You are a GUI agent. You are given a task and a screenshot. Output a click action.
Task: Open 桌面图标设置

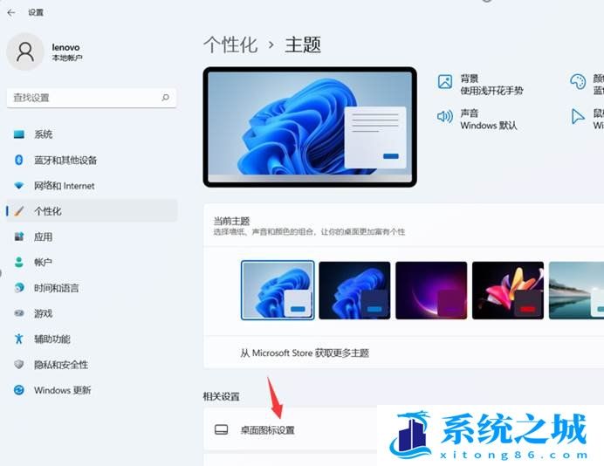point(291,430)
